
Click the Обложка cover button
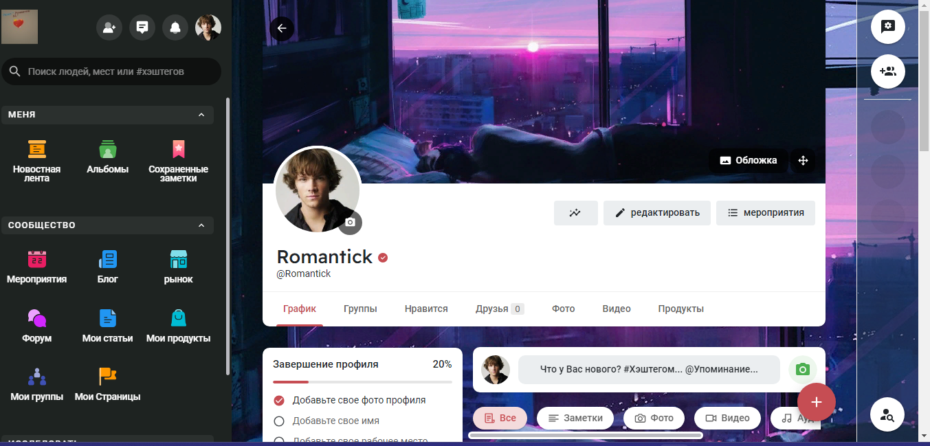(749, 161)
